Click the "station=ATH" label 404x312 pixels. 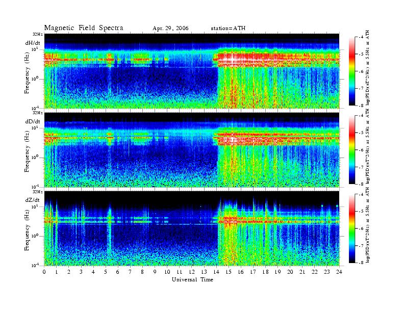click(x=228, y=29)
